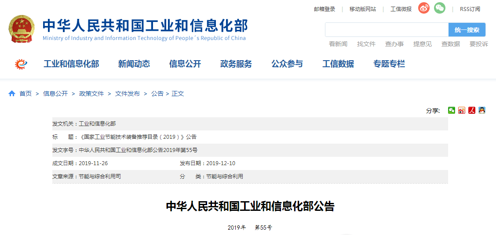Screen dimensions: 496x235
Task: Open the 信息公开 navigation menu
Action: pos(185,64)
